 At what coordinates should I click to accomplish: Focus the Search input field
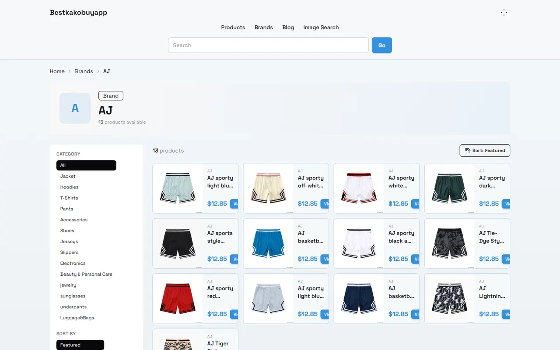click(x=268, y=45)
